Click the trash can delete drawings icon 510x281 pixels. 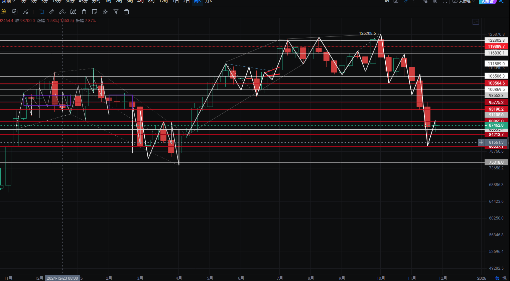(x=127, y=12)
